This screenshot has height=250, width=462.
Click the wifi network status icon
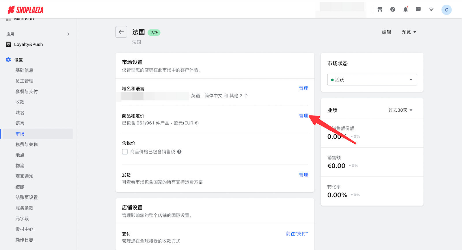(x=431, y=10)
